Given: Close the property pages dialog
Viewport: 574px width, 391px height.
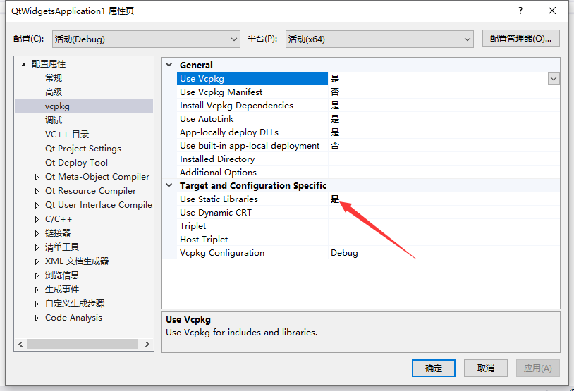Looking at the screenshot, I should (x=552, y=11).
